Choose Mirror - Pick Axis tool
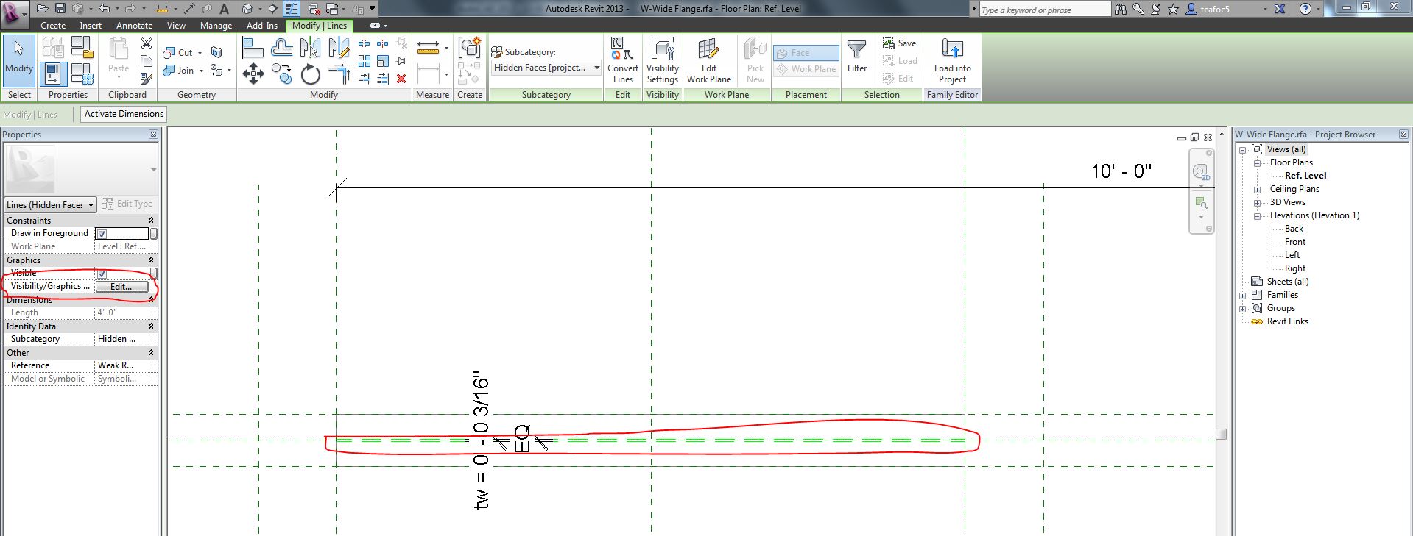1413x536 pixels. coord(310,49)
